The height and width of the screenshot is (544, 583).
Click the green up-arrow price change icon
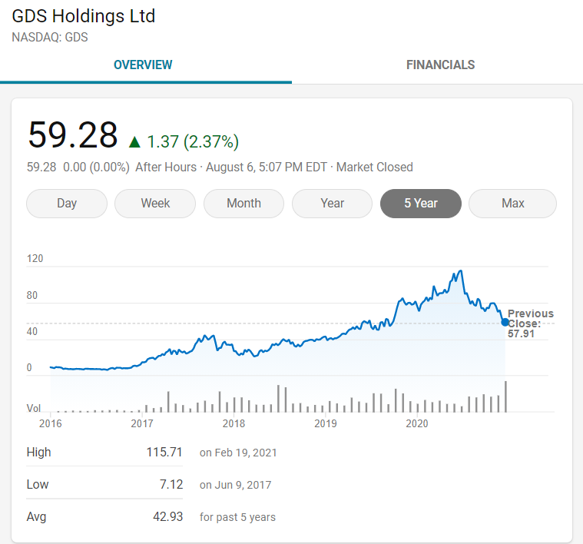point(134,141)
